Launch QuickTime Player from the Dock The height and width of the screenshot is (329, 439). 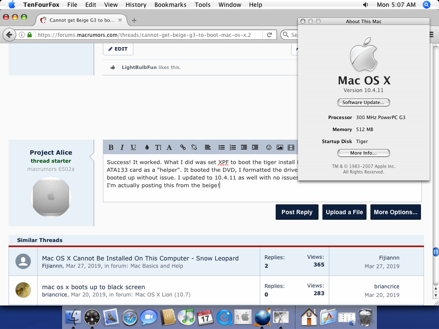tap(224, 317)
